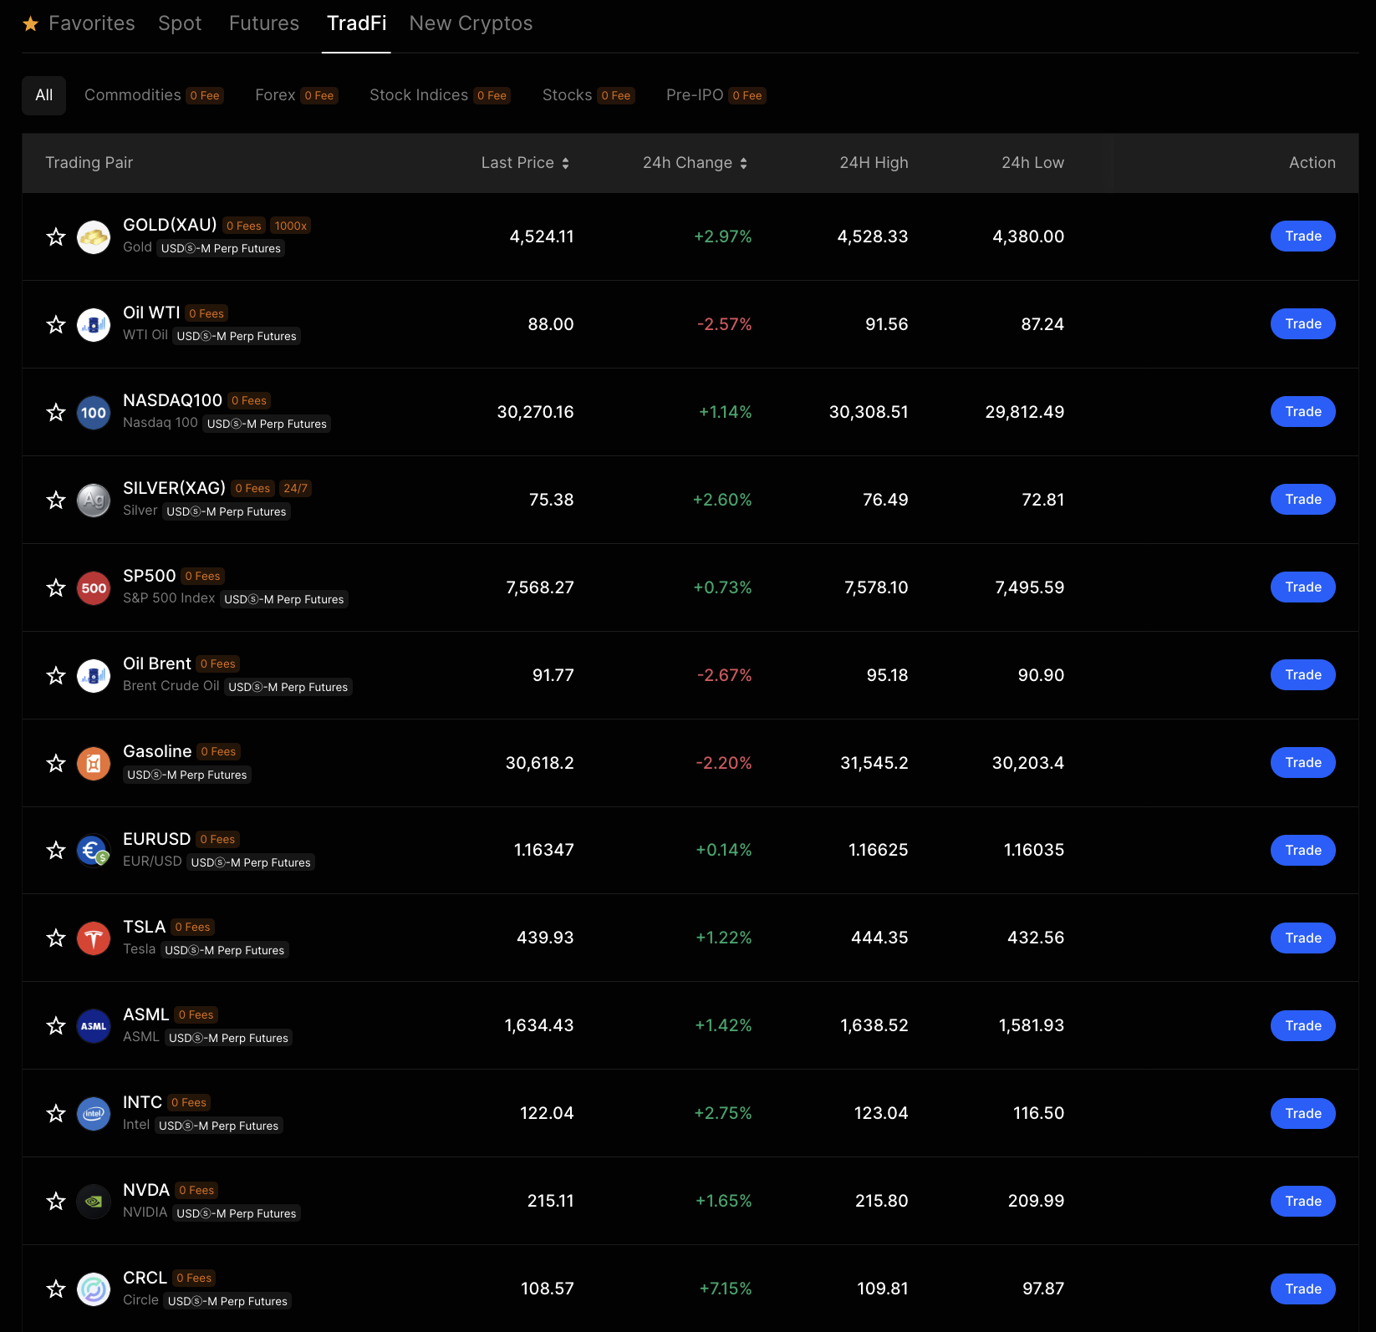
Task: Toggle the EURUSD favorite star
Action: click(x=56, y=851)
